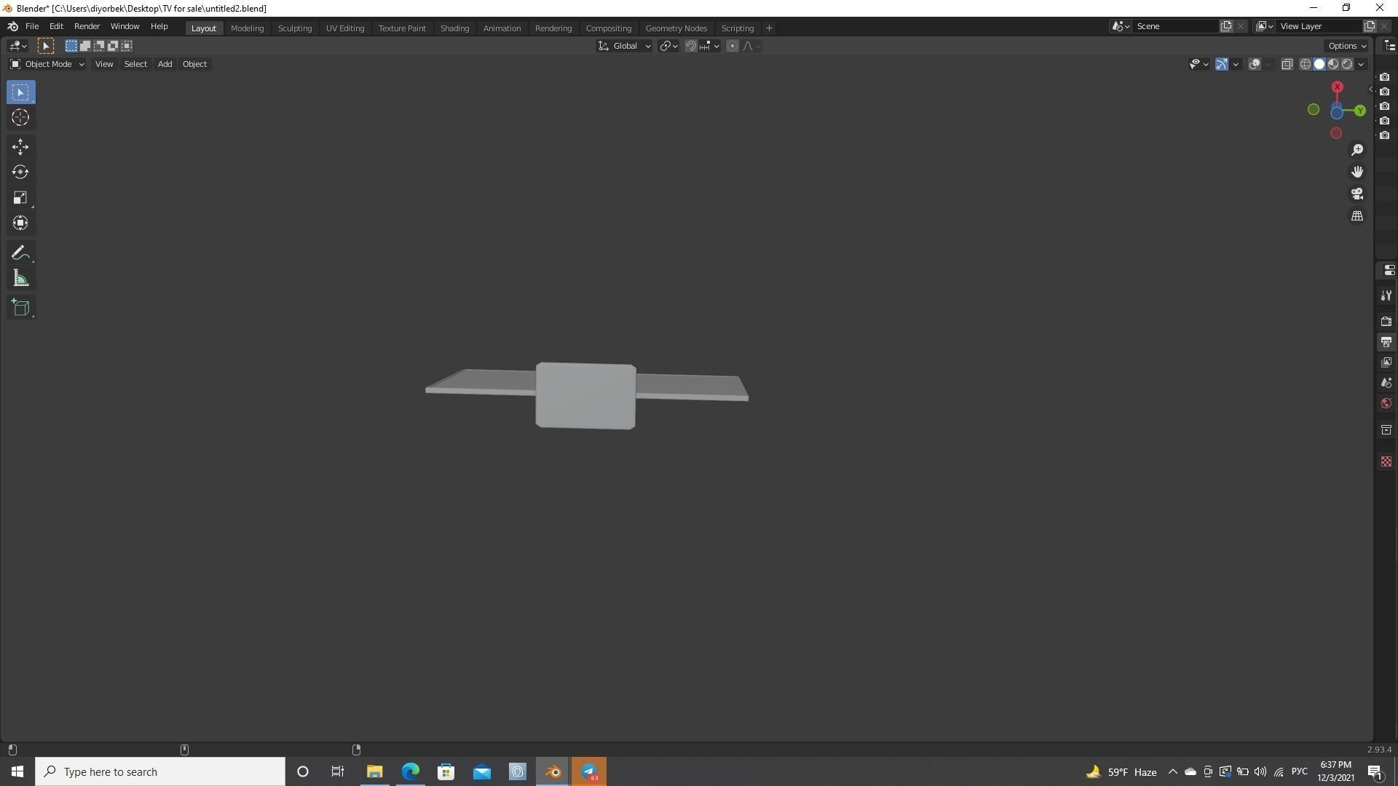Open the viewport Select menu
This screenshot has width=1398, height=786.
tap(135, 64)
